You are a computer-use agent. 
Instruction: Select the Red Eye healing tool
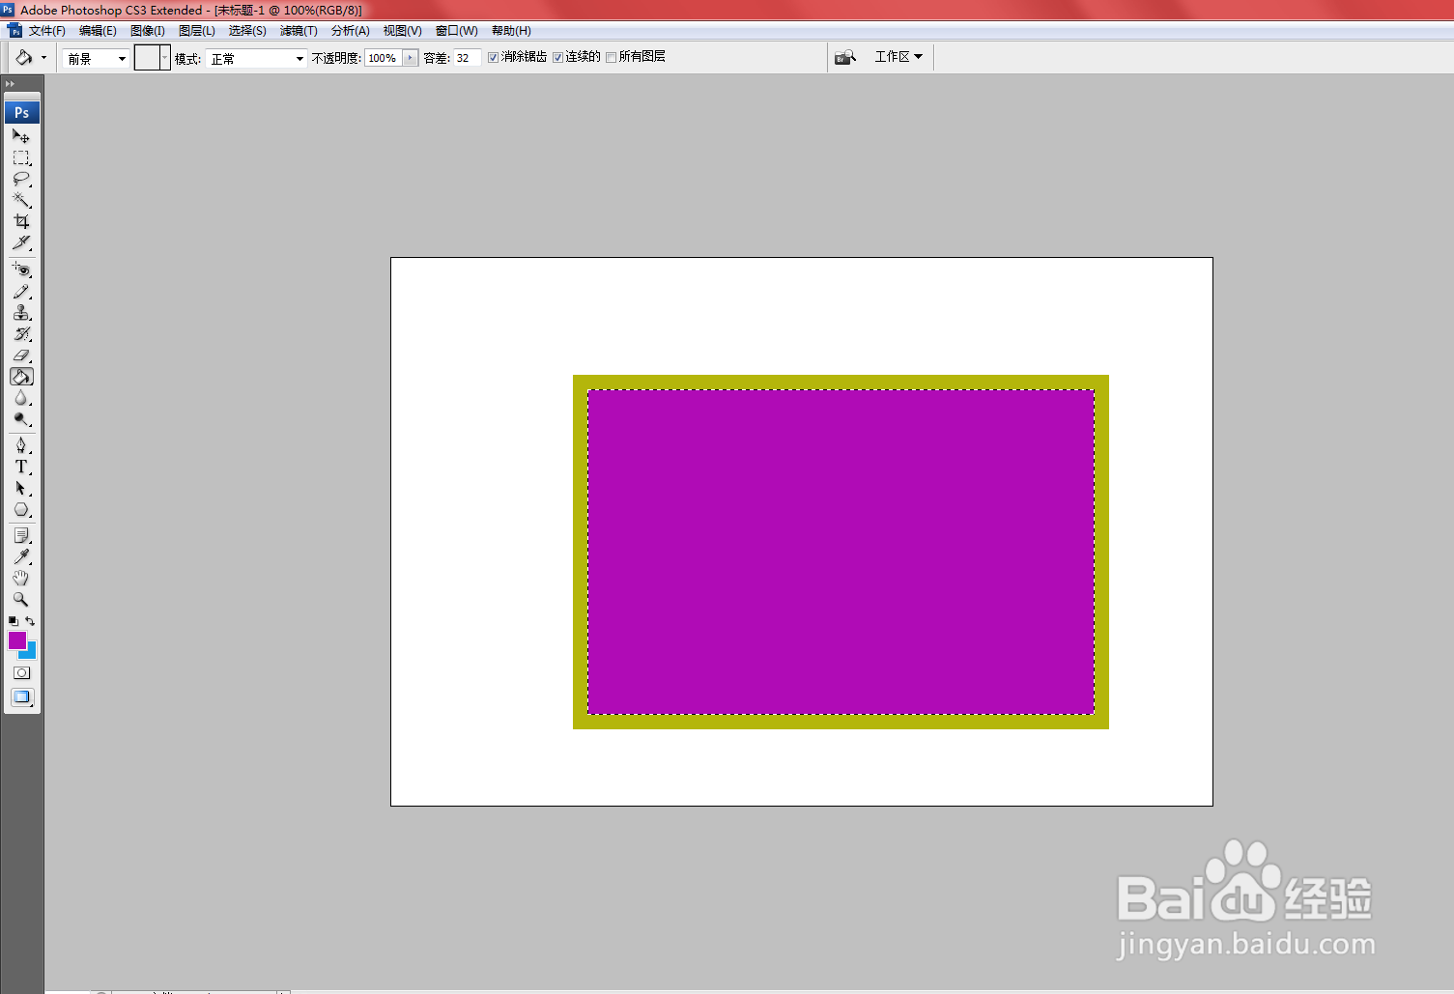[x=21, y=270]
